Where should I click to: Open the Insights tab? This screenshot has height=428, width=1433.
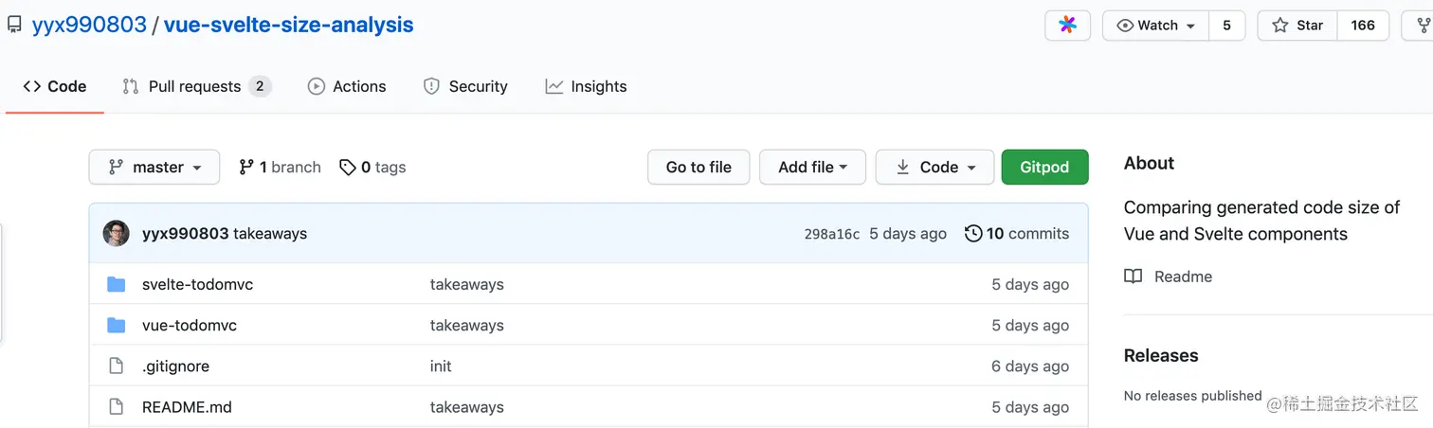pos(586,86)
